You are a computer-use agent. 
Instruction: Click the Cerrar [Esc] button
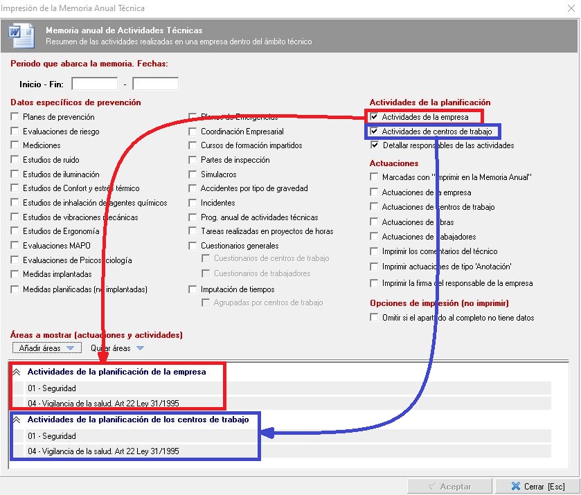pyautogui.click(x=537, y=486)
